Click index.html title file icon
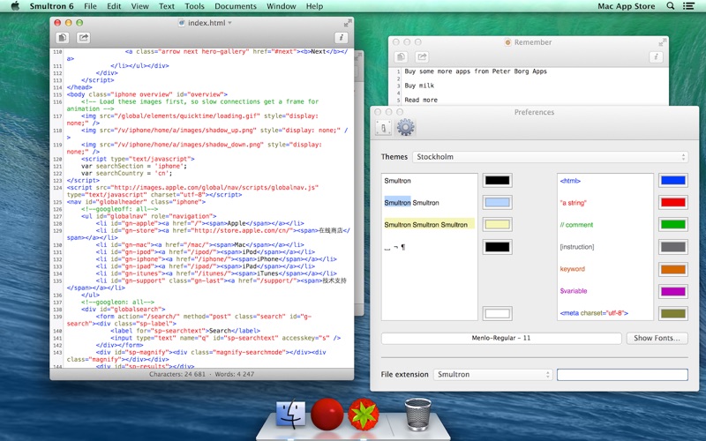The image size is (706, 441). [182, 23]
